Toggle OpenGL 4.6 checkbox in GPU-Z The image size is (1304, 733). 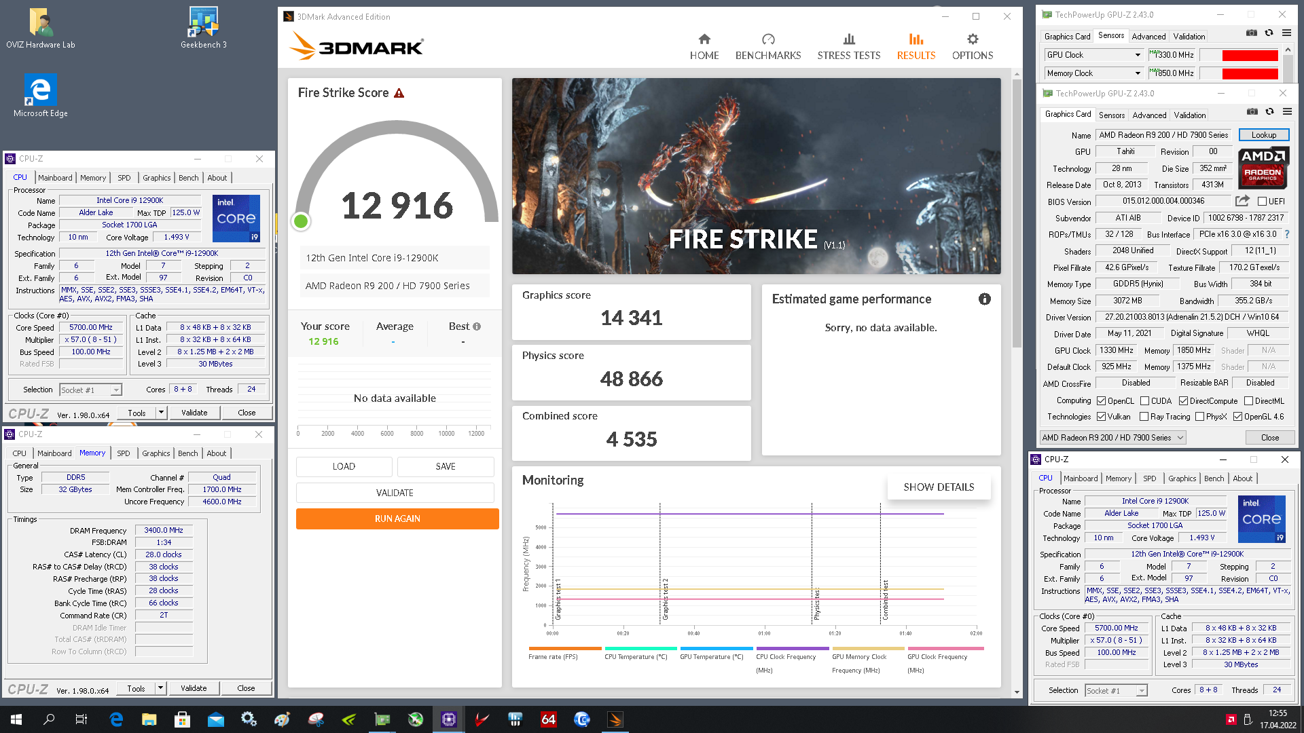point(1237,417)
